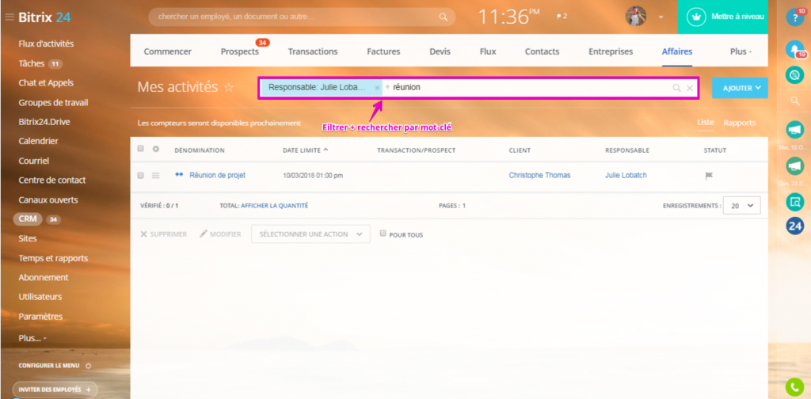Open SÉLECTIONNER UNE ACTION dropdown
Screen dimensions: 811x399
tap(310, 234)
